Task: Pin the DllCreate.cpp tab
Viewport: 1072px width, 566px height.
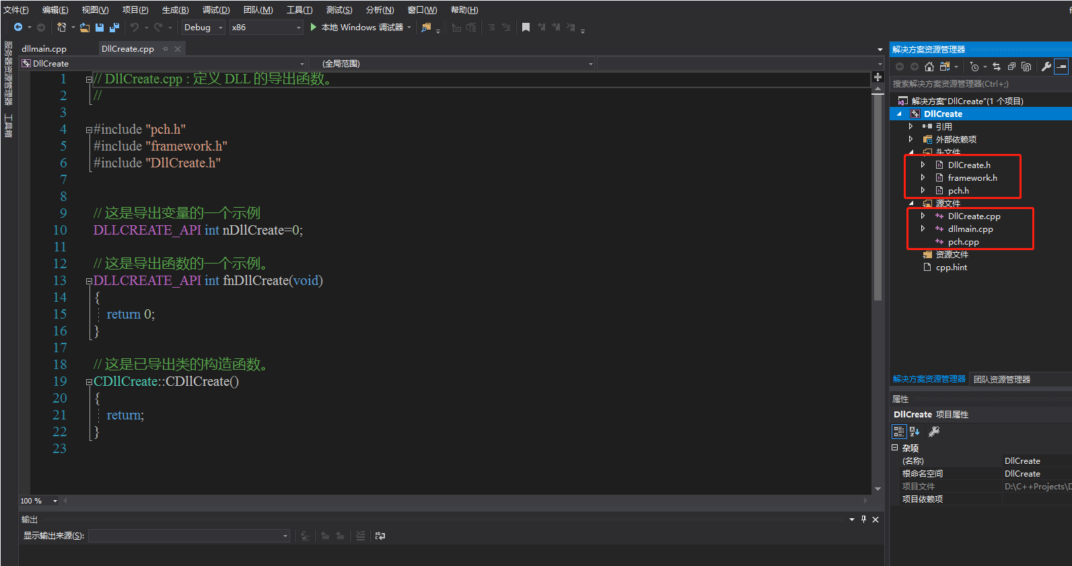Action: [x=166, y=48]
